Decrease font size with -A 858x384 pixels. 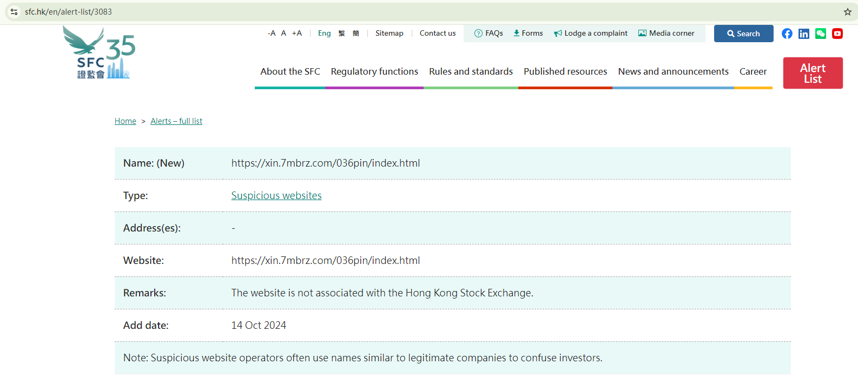click(272, 34)
